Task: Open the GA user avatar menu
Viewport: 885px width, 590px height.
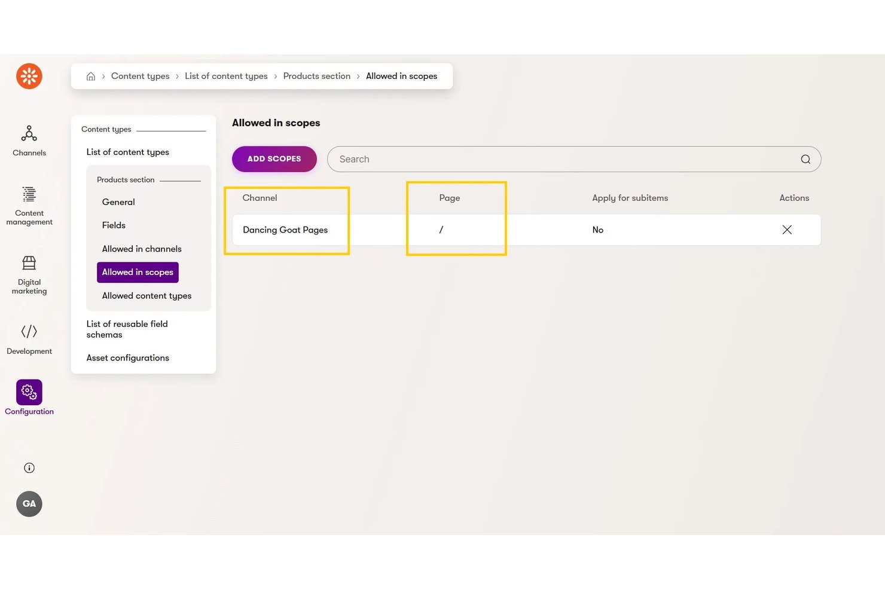Action: (29, 504)
